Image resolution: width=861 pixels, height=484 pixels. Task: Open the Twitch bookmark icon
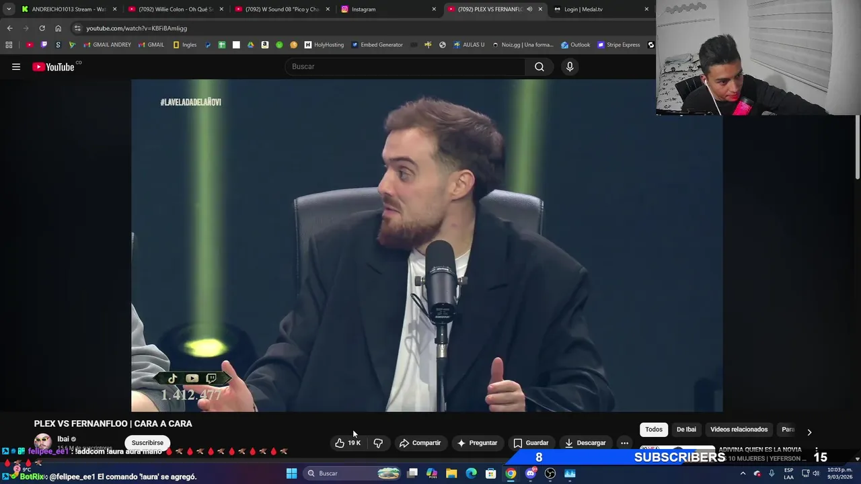44,45
